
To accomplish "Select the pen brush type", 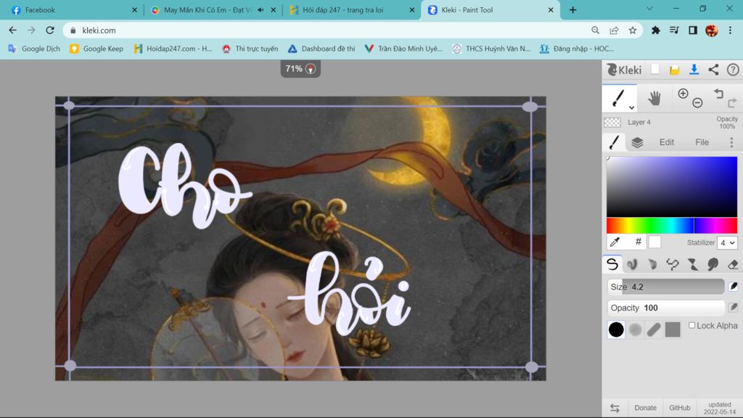I will [x=612, y=264].
